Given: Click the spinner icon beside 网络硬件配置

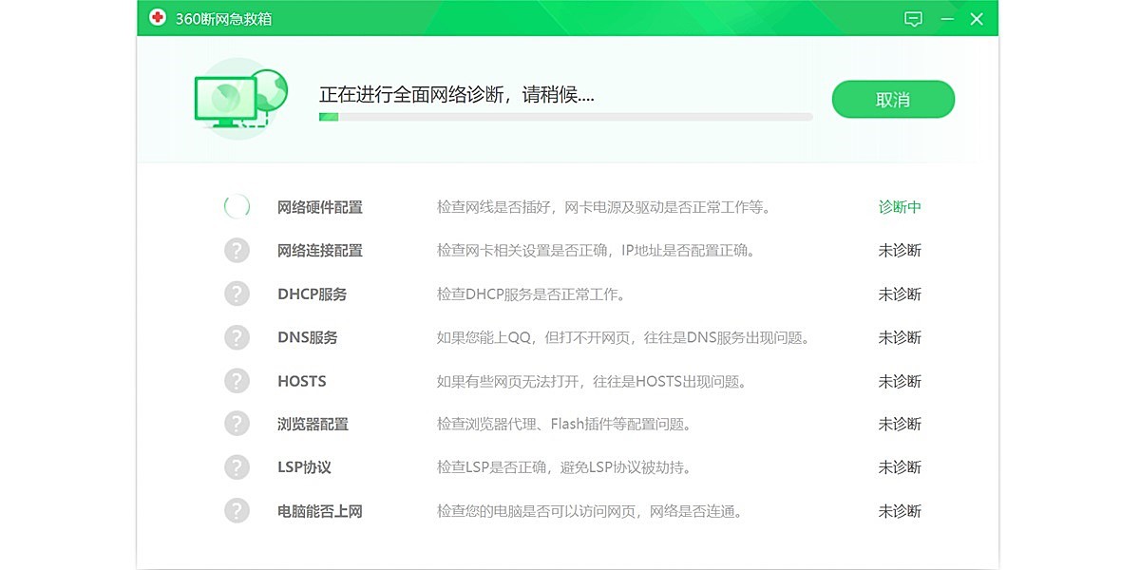Looking at the screenshot, I should [237, 206].
